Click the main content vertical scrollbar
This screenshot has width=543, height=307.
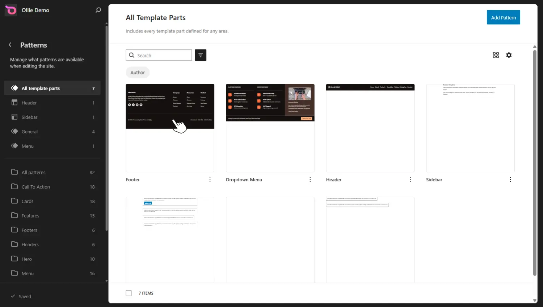(535, 163)
